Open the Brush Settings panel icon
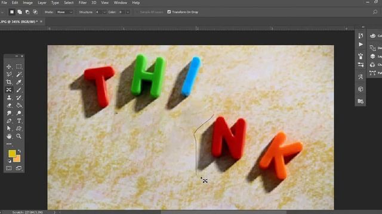Image resolution: width=382 pixels, height=214 pixels. pyautogui.click(x=361, y=56)
